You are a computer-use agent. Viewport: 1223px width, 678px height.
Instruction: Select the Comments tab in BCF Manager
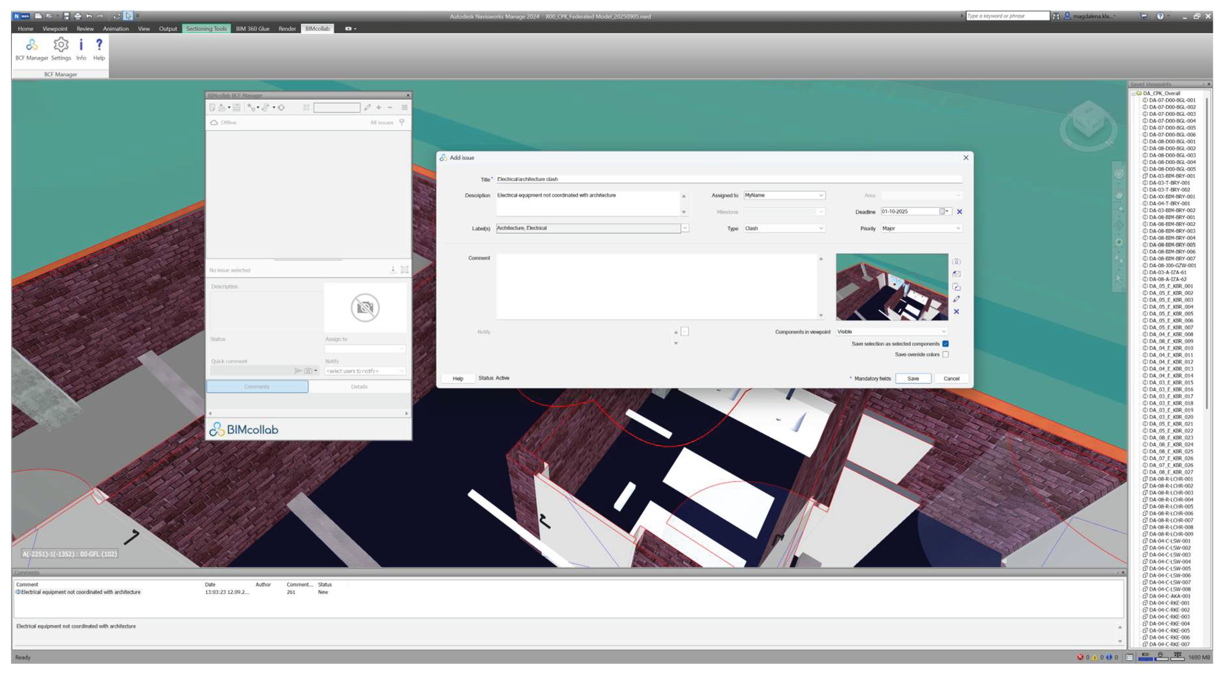point(257,387)
